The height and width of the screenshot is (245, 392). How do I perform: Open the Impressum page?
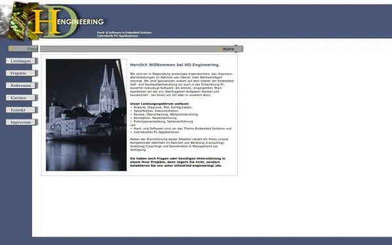(22, 122)
